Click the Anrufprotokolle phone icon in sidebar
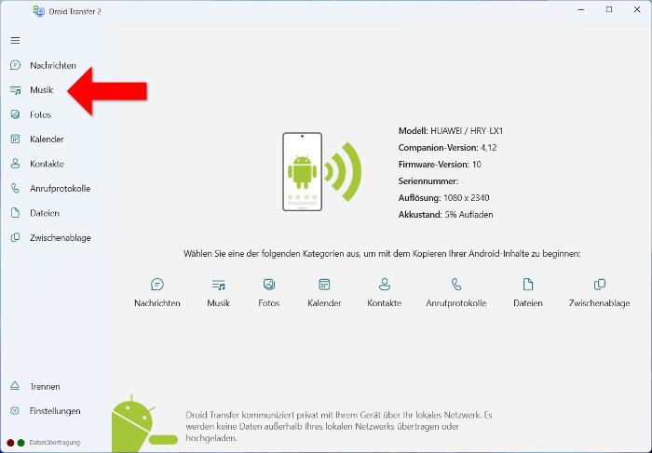652x453 pixels. [16, 189]
